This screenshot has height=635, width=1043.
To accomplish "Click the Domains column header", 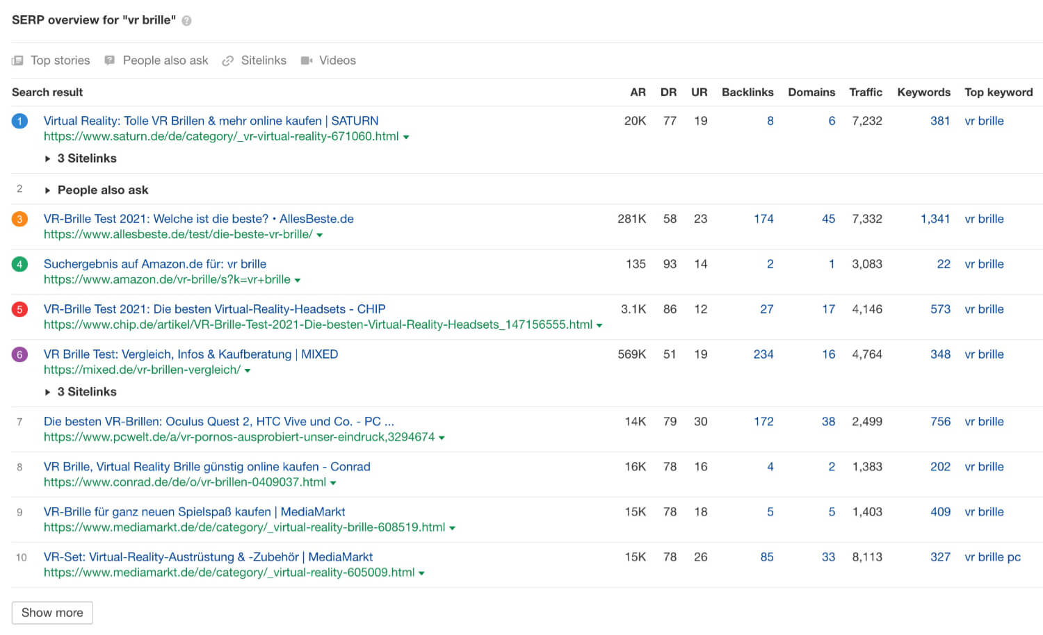I will [x=811, y=92].
